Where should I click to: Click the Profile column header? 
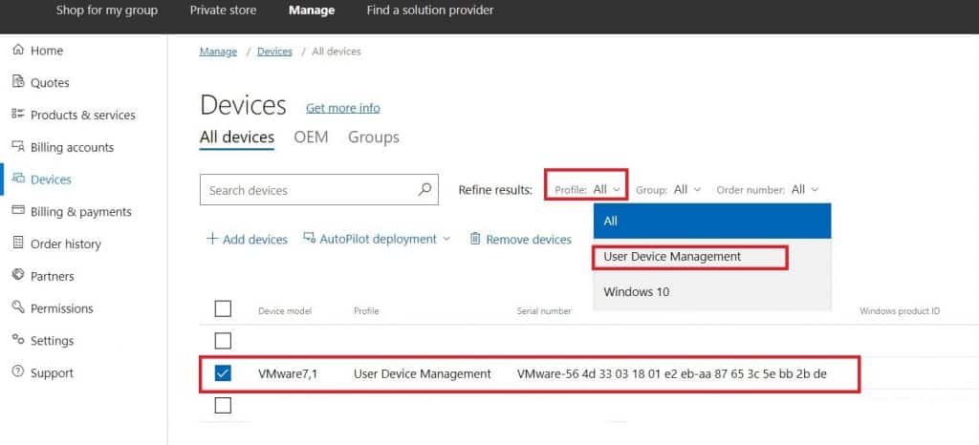click(366, 310)
